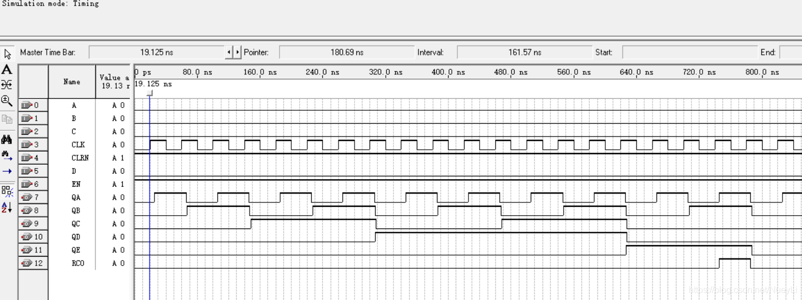Click output pin icon of row 9 (QC)
802x300 pixels.
pos(27,223)
